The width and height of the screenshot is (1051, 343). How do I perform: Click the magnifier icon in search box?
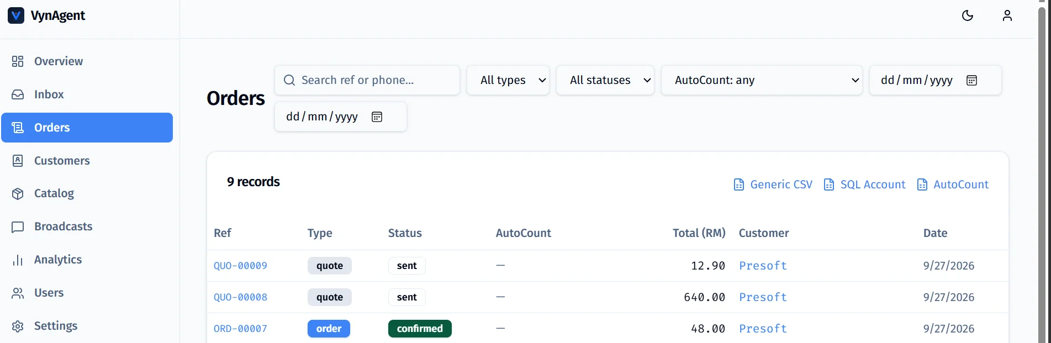(x=289, y=80)
